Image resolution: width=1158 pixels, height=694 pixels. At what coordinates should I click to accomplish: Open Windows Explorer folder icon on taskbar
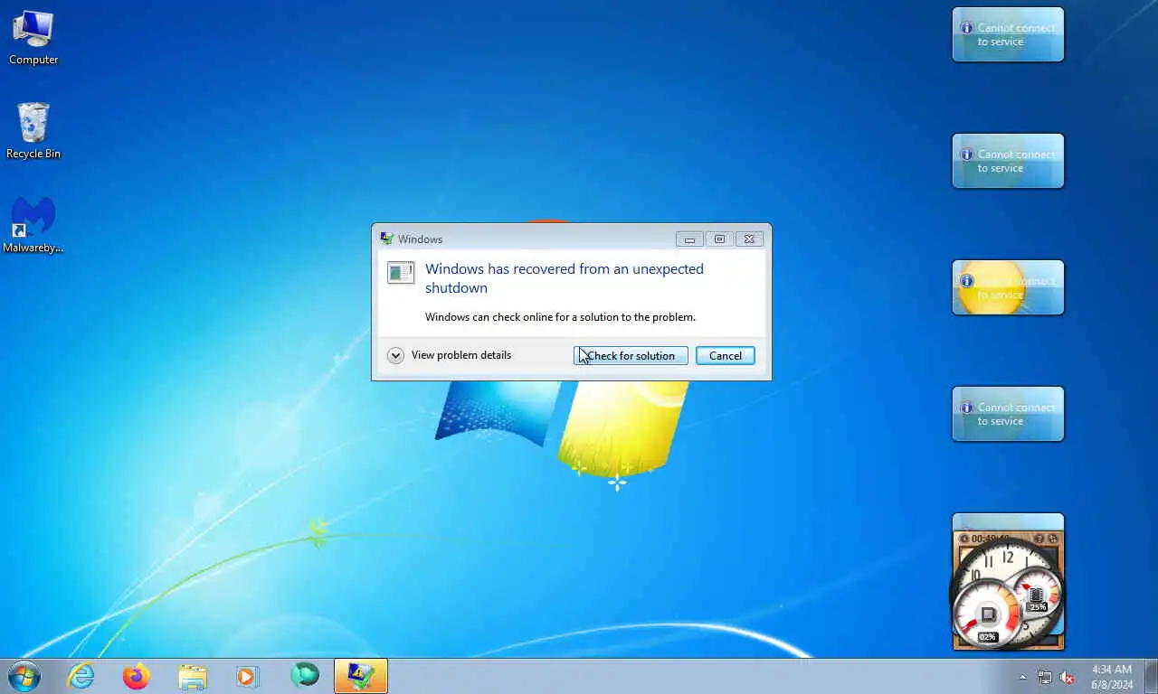[x=193, y=676]
